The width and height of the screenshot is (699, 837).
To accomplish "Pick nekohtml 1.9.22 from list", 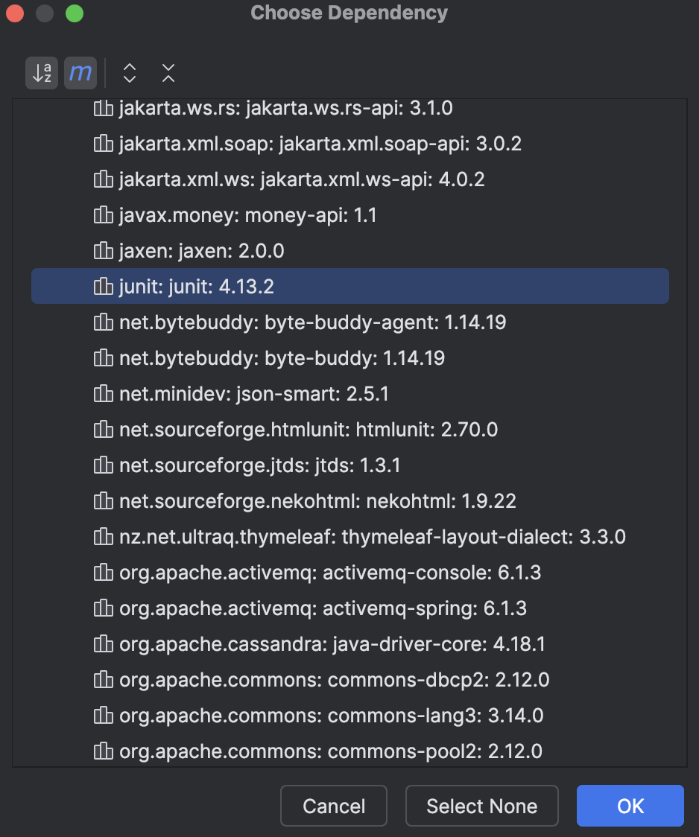I will (349, 500).
